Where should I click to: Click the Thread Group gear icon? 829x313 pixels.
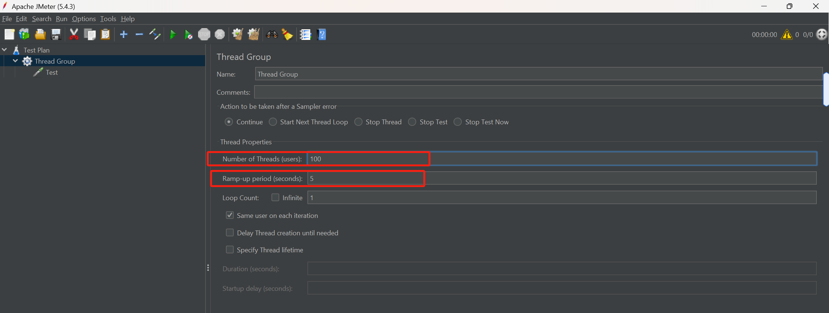27,61
